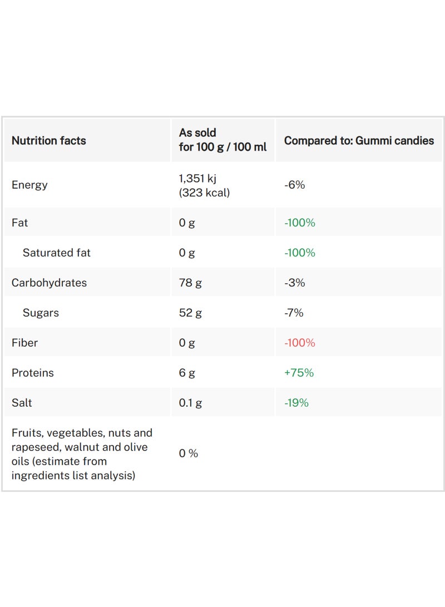Click the -7% sugars comparison value
This screenshot has width=445, height=607.
[294, 313]
